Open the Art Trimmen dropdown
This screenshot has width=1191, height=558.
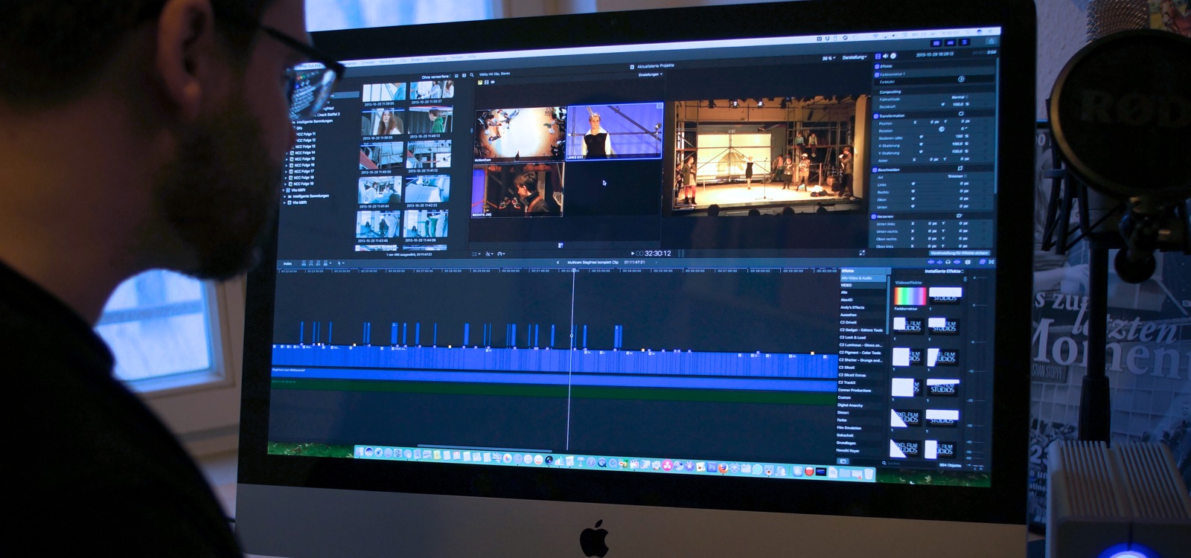coord(957,176)
